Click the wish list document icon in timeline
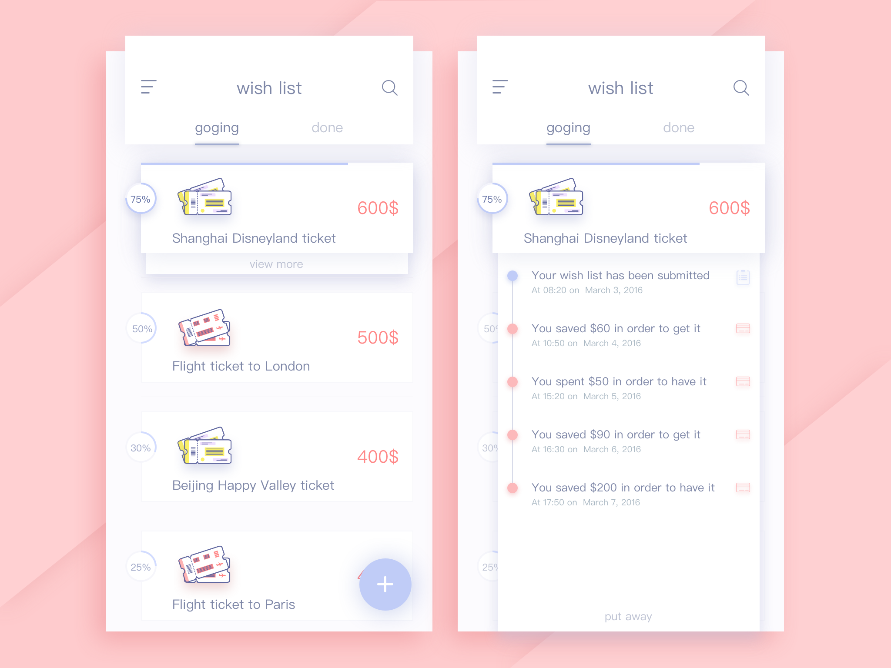Image resolution: width=891 pixels, height=668 pixels. [743, 277]
